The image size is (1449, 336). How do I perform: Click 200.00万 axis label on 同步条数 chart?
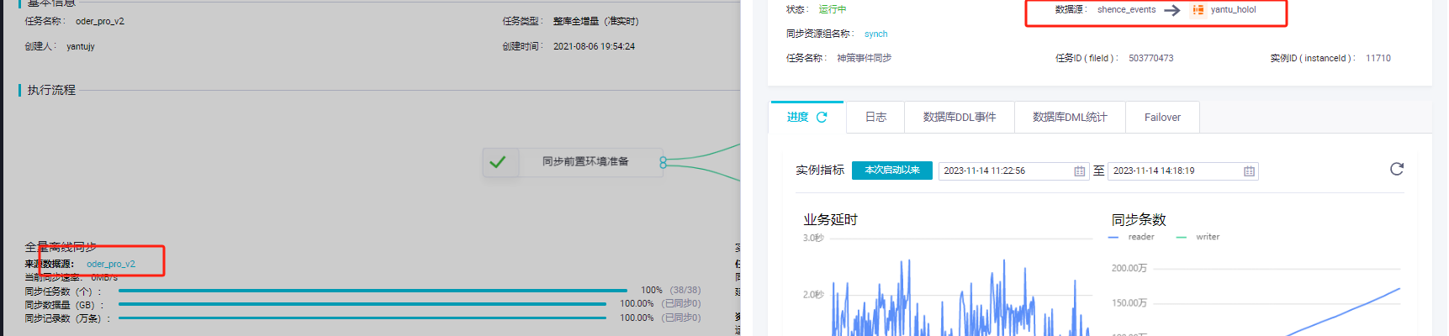tap(1129, 269)
